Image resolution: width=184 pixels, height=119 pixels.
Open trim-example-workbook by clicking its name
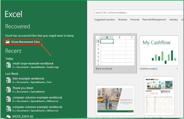tap(28, 79)
